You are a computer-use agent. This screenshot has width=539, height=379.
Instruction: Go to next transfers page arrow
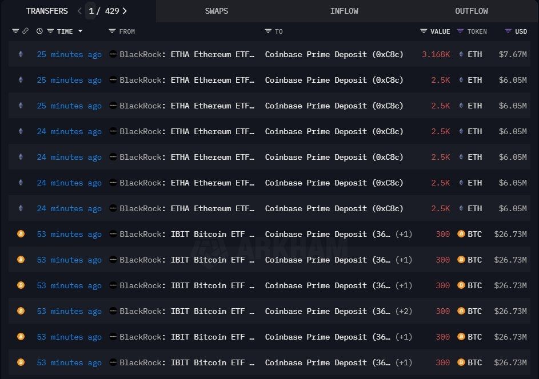[x=125, y=11]
